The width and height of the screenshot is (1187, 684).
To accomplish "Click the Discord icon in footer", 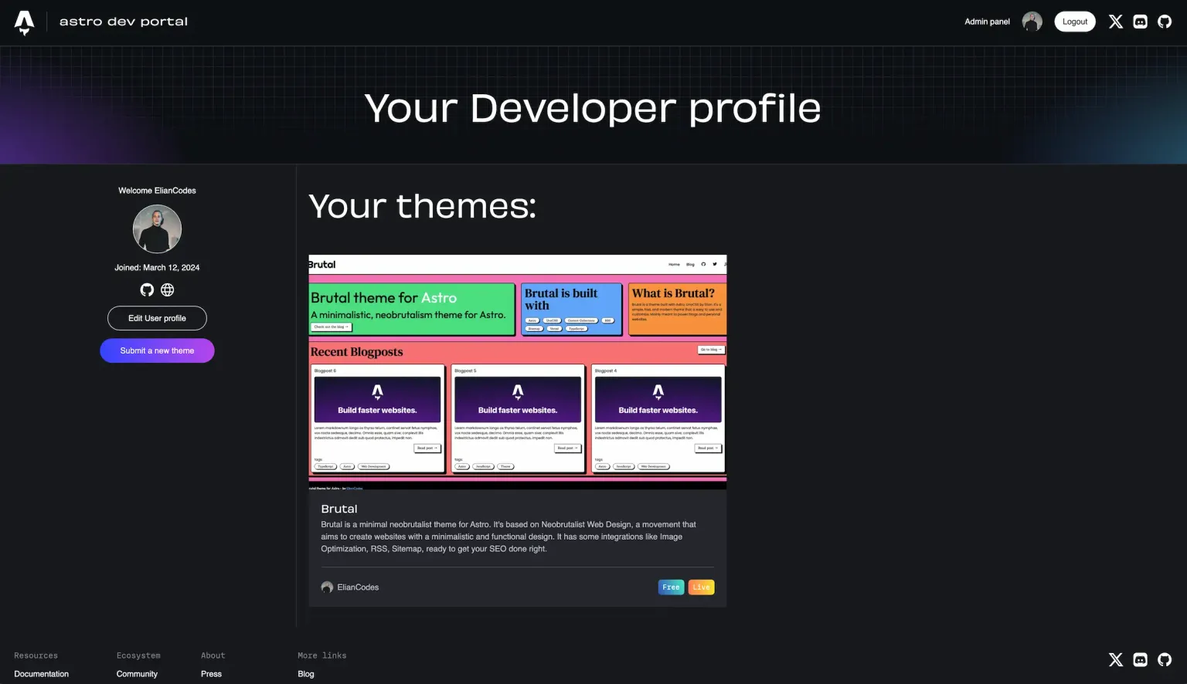I will pyautogui.click(x=1140, y=659).
